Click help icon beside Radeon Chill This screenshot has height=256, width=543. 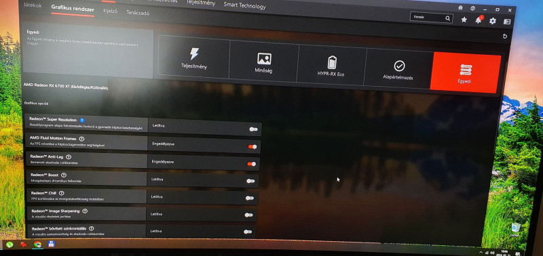click(x=61, y=193)
